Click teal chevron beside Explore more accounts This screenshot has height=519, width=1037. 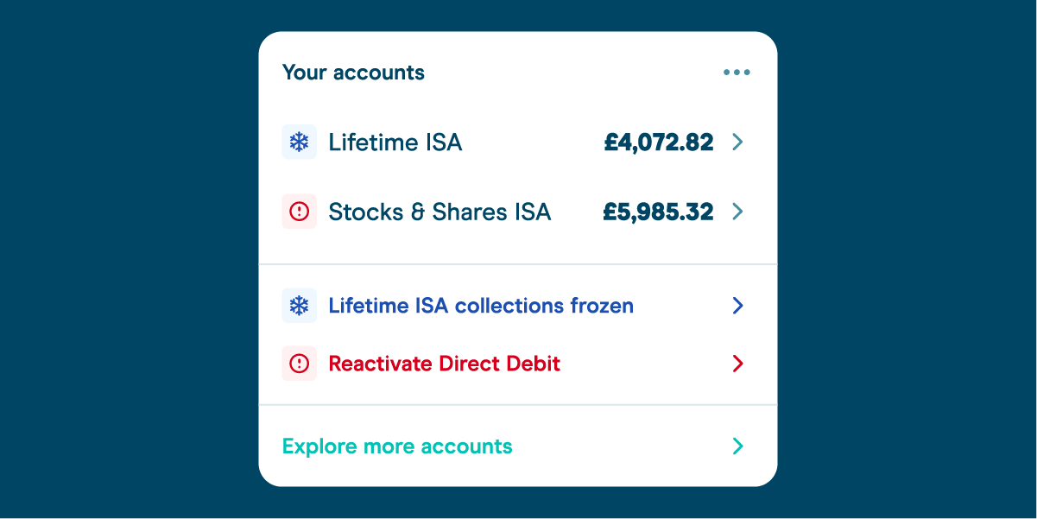pyautogui.click(x=737, y=446)
